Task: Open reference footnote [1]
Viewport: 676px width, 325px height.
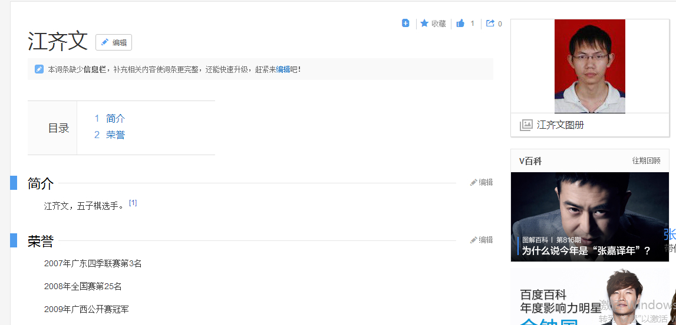Action: pyautogui.click(x=133, y=203)
